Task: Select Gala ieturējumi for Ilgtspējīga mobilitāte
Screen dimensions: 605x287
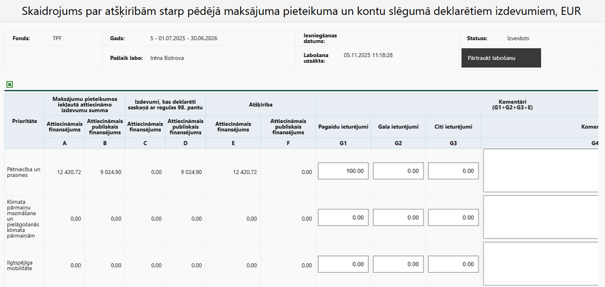Action: pos(398,265)
